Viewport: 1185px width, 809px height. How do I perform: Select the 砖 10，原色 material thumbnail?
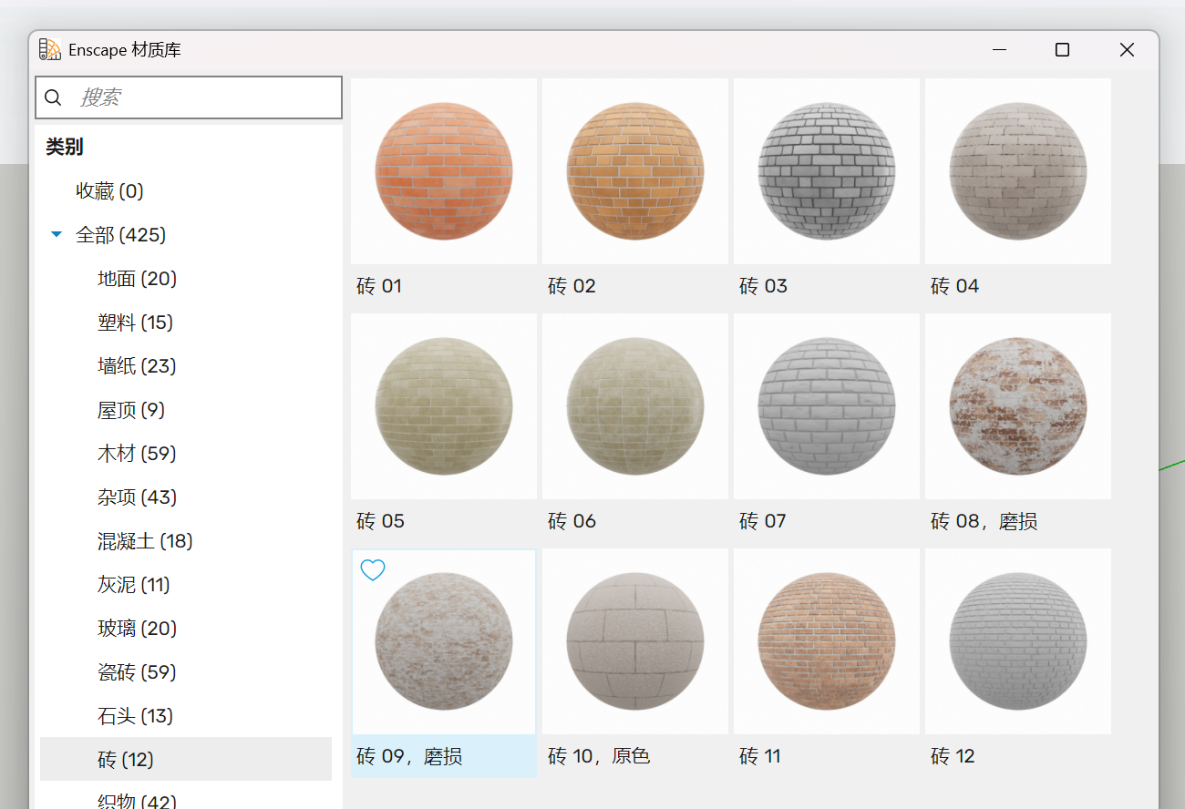(635, 641)
